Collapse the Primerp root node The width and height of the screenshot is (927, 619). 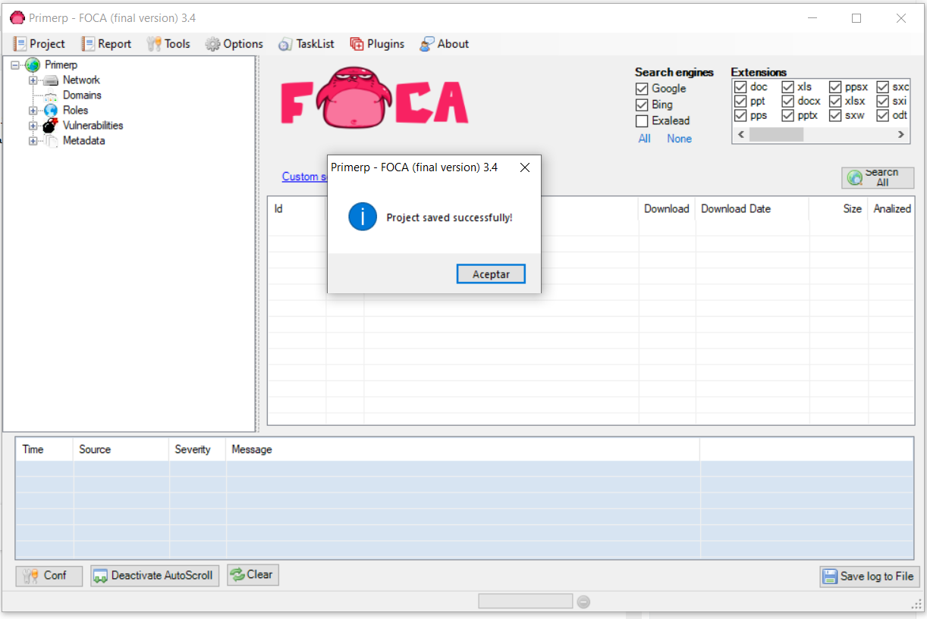coord(15,65)
